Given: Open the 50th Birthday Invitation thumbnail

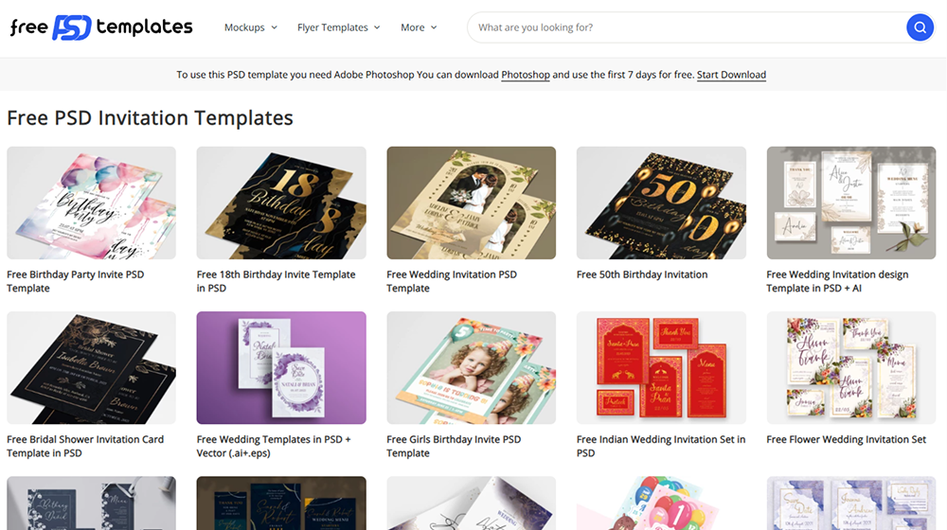Looking at the screenshot, I should point(661,203).
